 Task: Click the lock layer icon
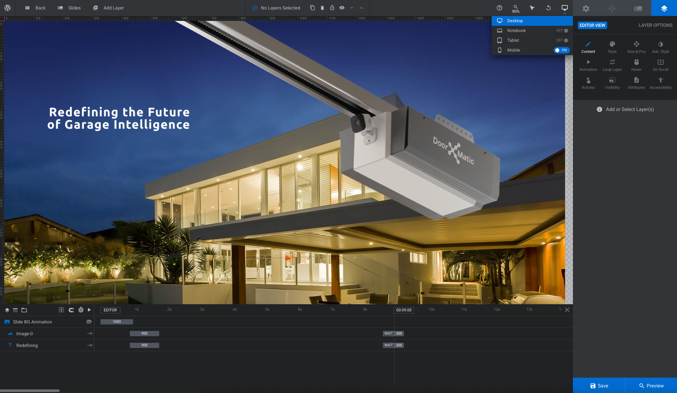(332, 8)
